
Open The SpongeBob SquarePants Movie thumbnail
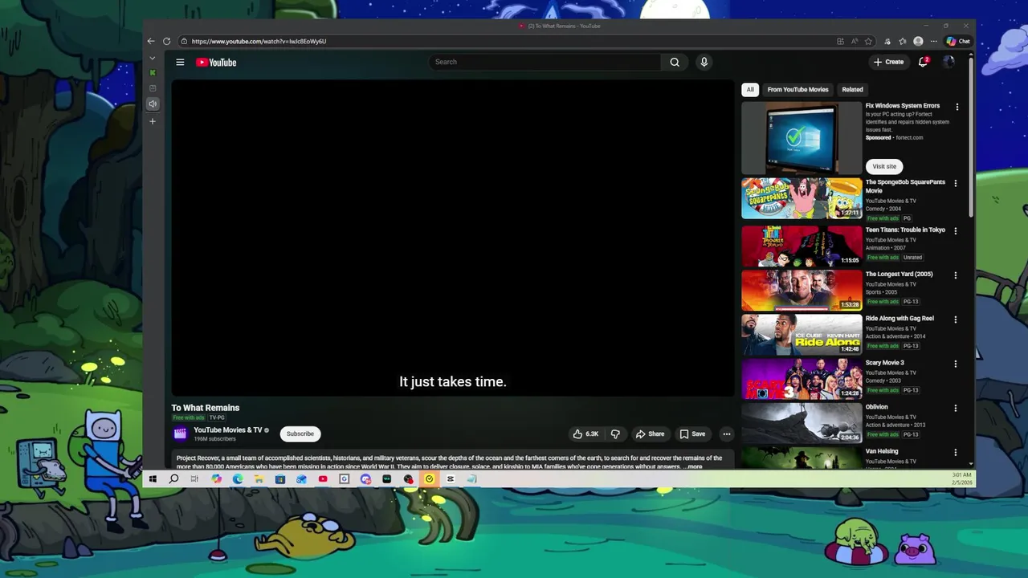802,198
